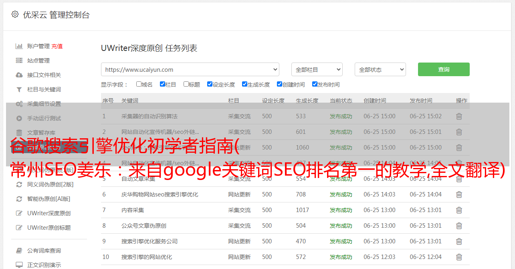Click keyword 采集器的自动识别算法
This screenshot has width=515, height=269.
149,116
